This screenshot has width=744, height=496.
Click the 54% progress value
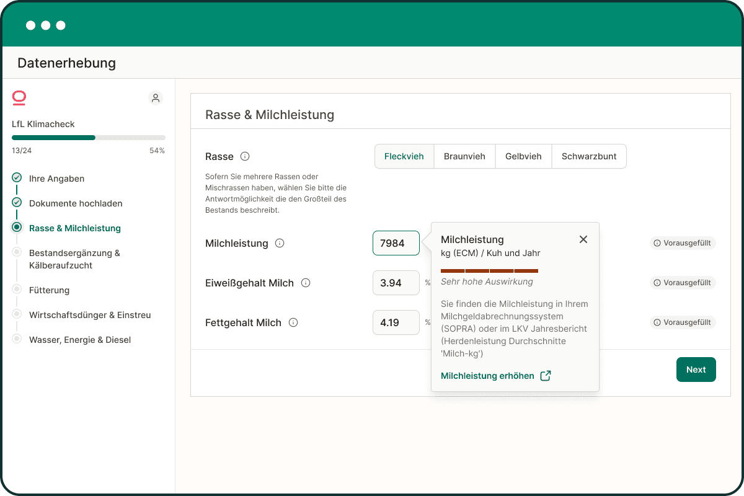(x=157, y=151)
